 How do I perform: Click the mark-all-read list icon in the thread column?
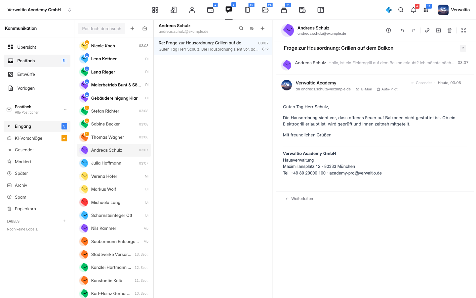[x=252, y=28]
